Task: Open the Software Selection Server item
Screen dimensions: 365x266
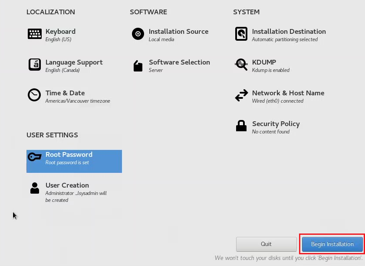Action: tap(179, 66)
